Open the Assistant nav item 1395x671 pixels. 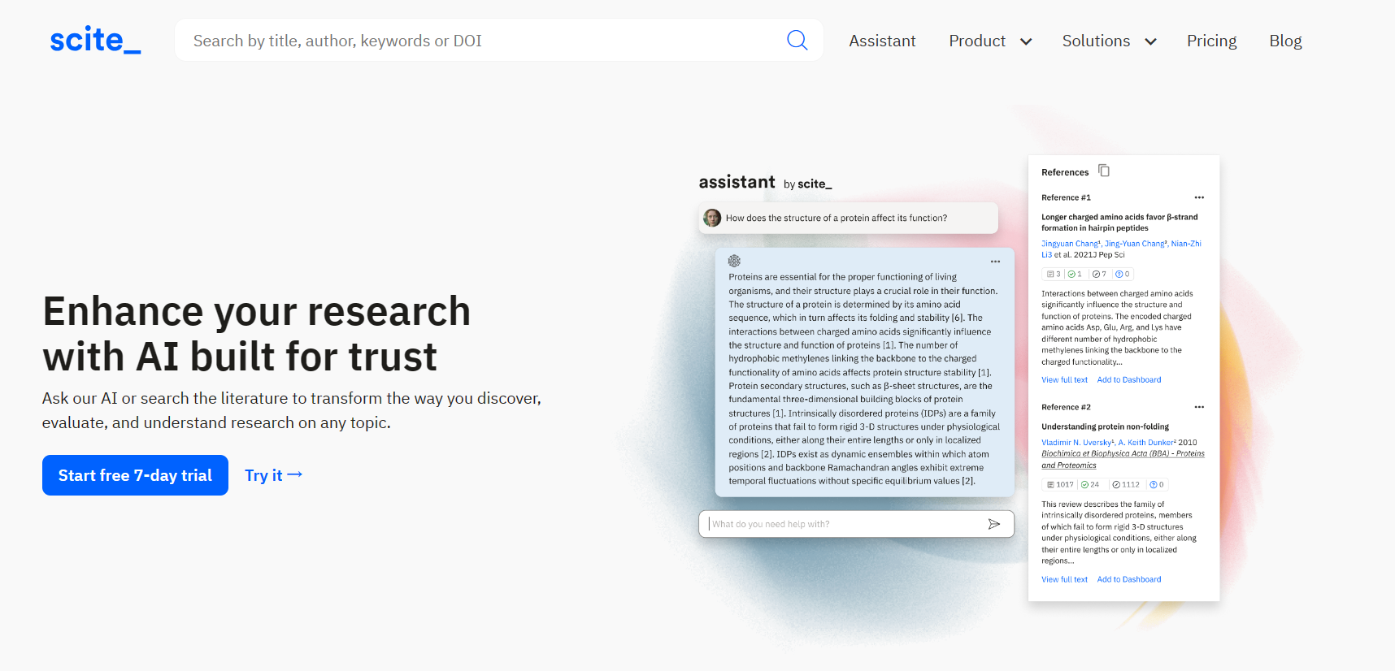pos(882,41)
